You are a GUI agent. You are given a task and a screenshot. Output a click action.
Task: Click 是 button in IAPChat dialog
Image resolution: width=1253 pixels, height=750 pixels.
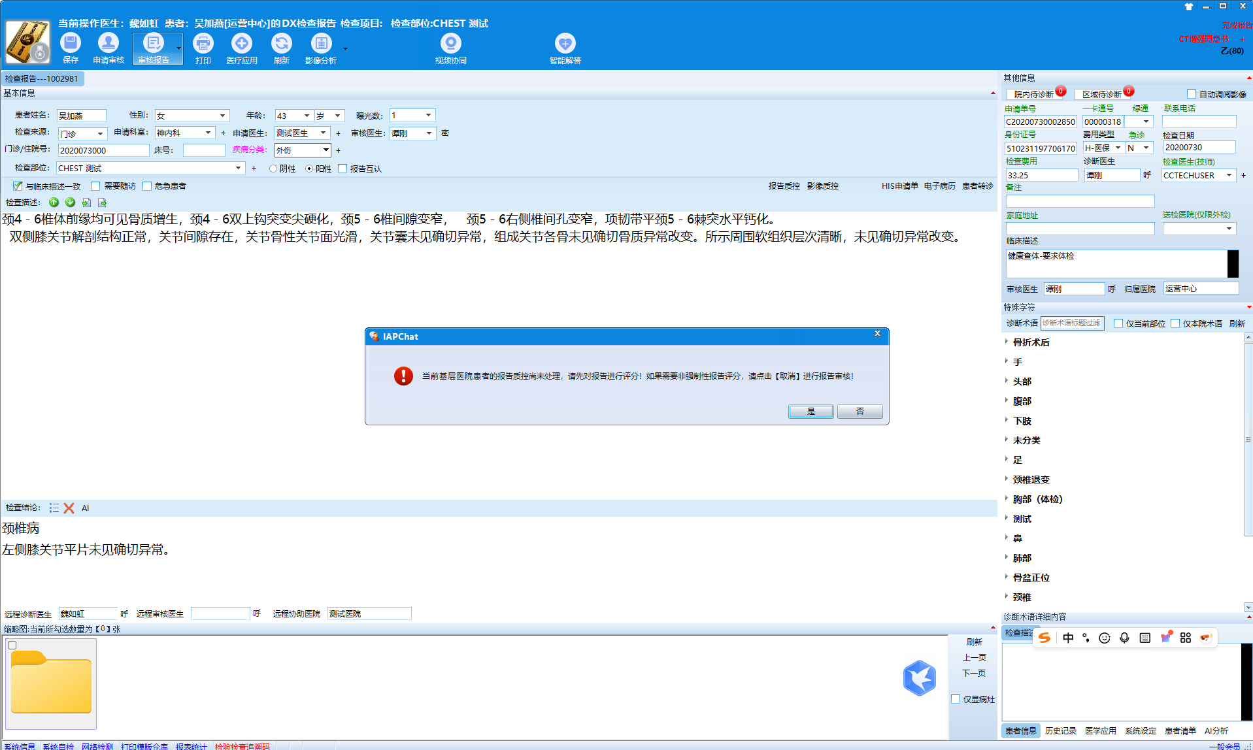[x=810, y=412]
